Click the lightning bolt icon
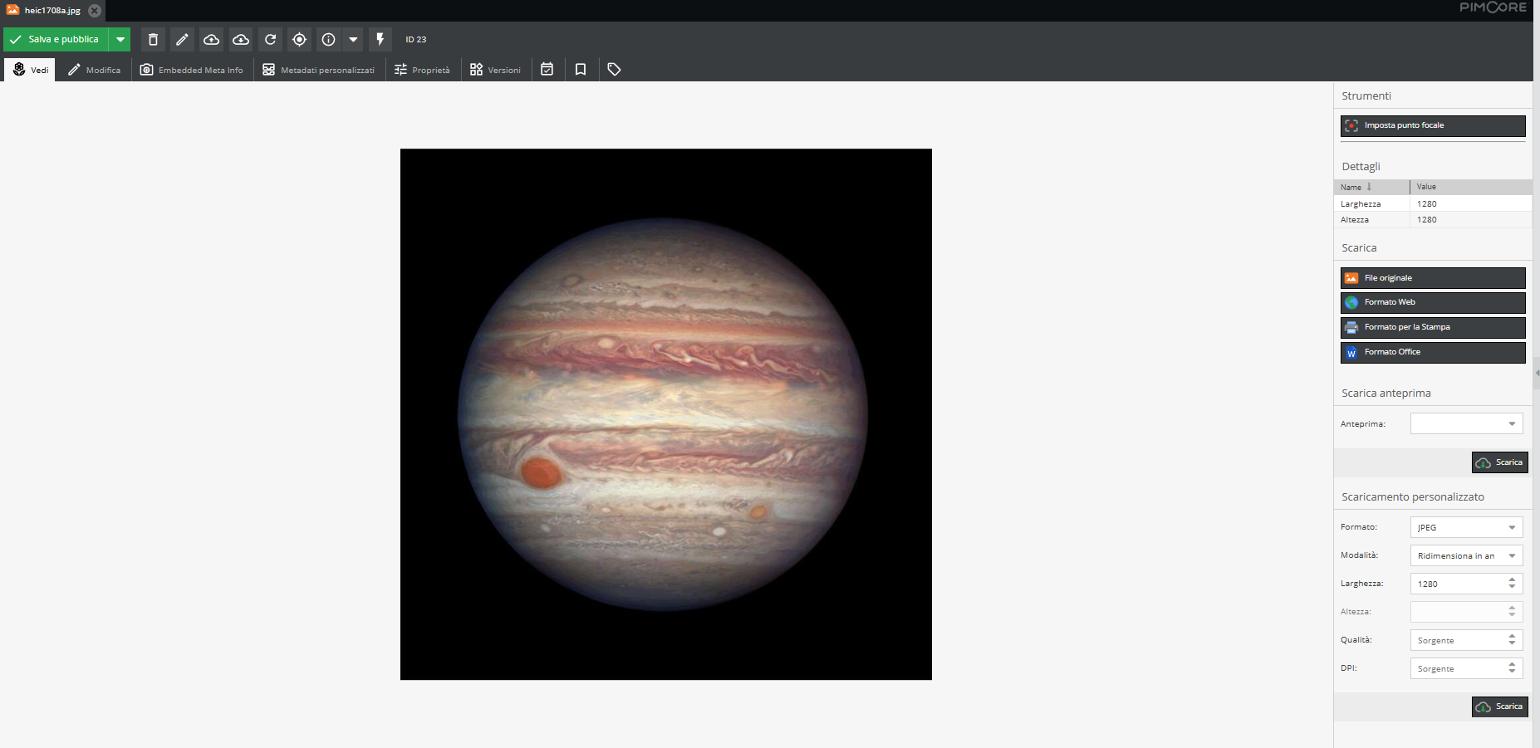1540x748 pixels. [x=380, y=40]
